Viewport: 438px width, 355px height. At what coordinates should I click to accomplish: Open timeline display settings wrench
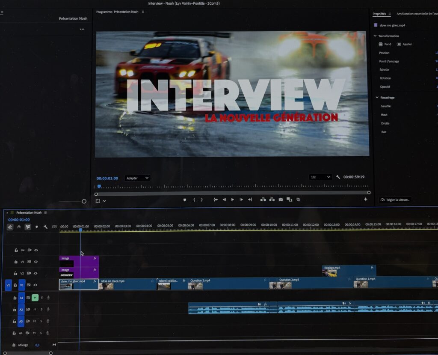click(45, 227)
